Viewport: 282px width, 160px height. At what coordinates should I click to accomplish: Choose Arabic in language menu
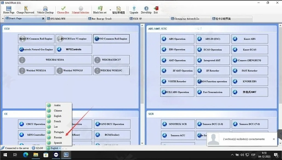click(59, 105)
